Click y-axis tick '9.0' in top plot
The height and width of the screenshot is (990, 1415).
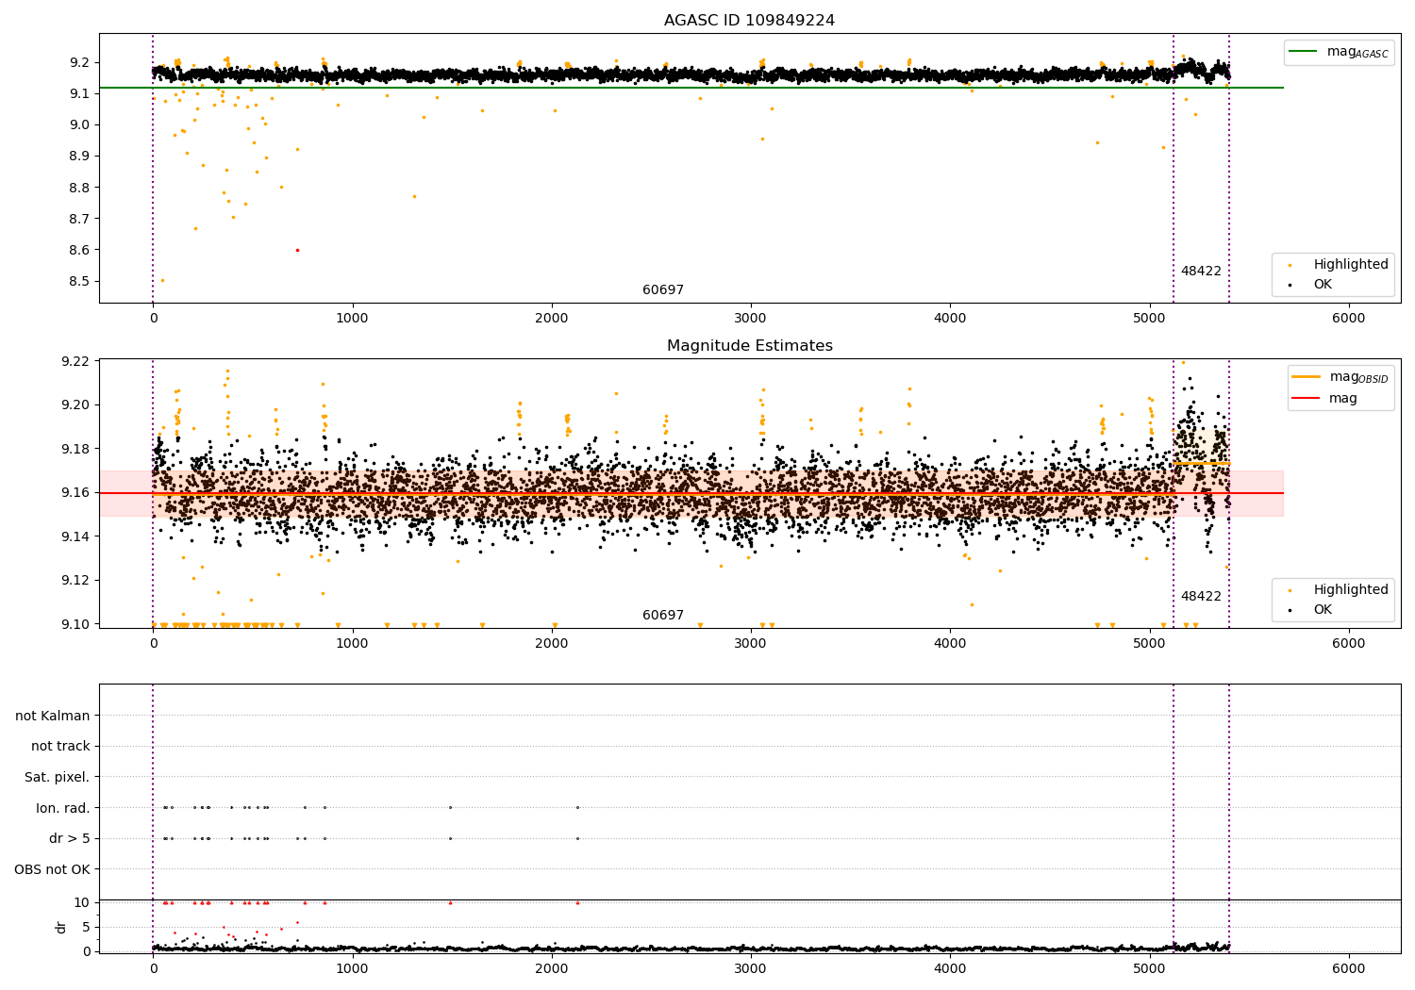pyautogui.click(x=80, y=124)
